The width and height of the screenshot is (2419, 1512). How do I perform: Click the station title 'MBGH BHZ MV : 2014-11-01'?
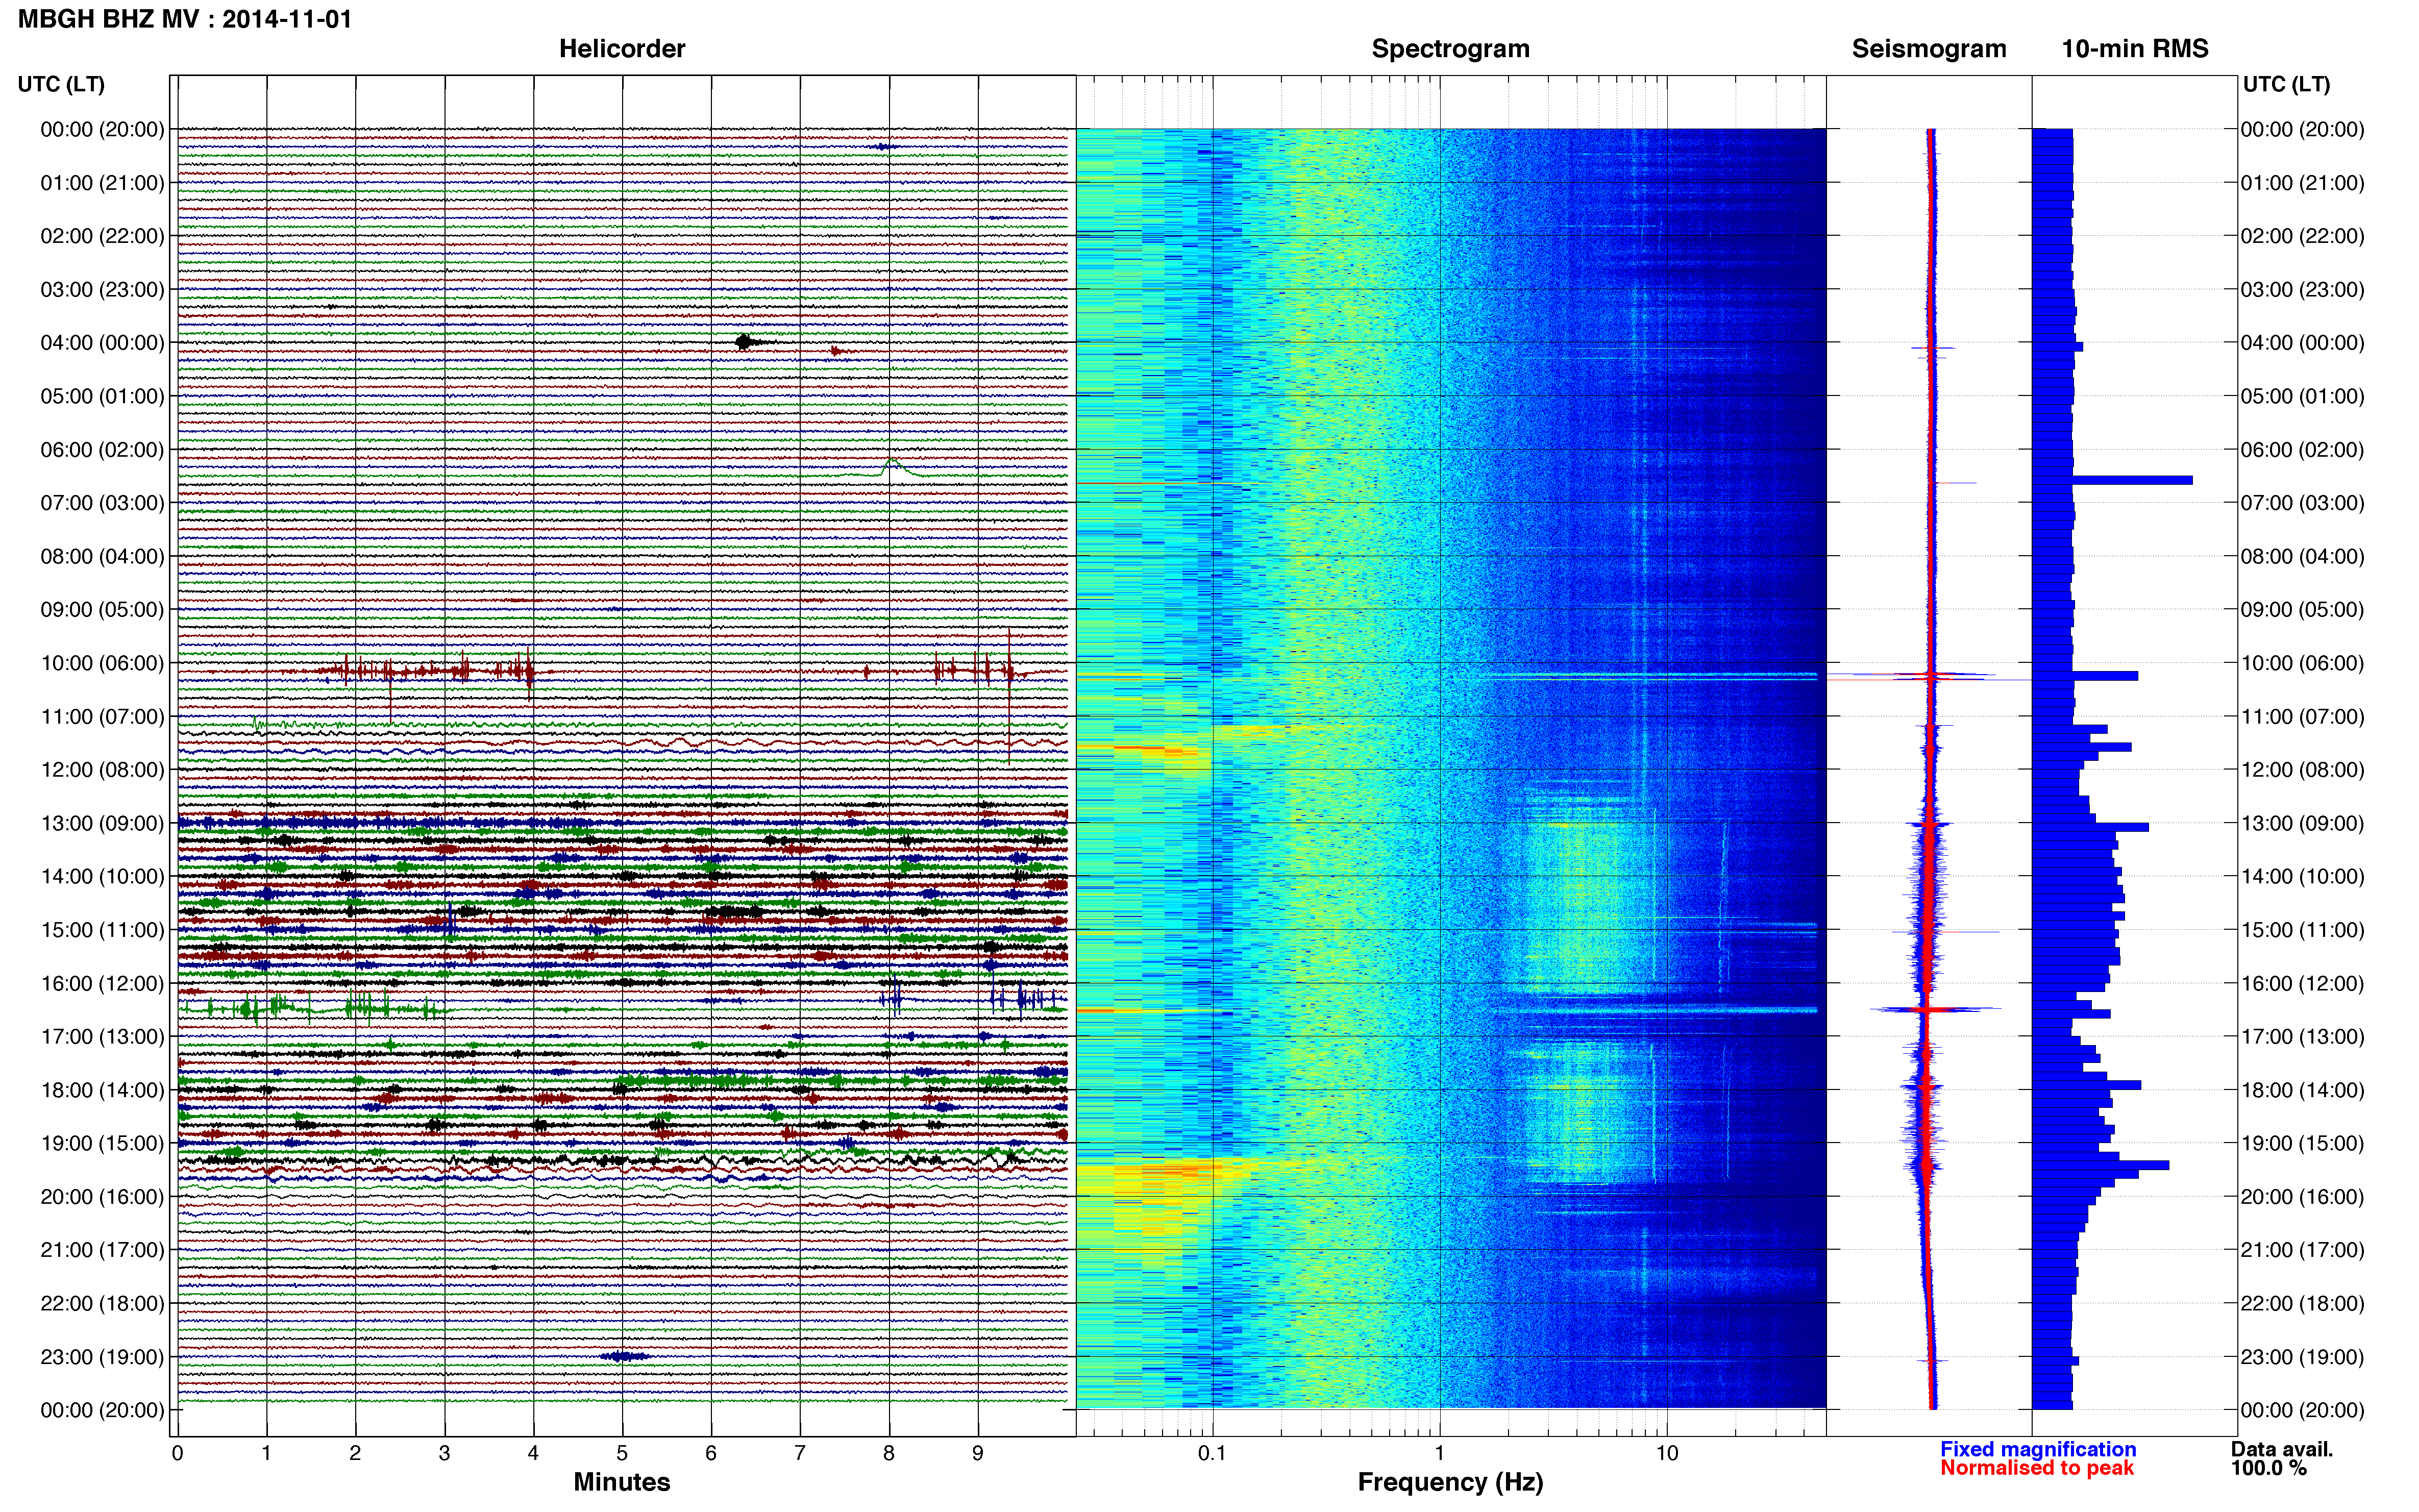pos(185,19)
